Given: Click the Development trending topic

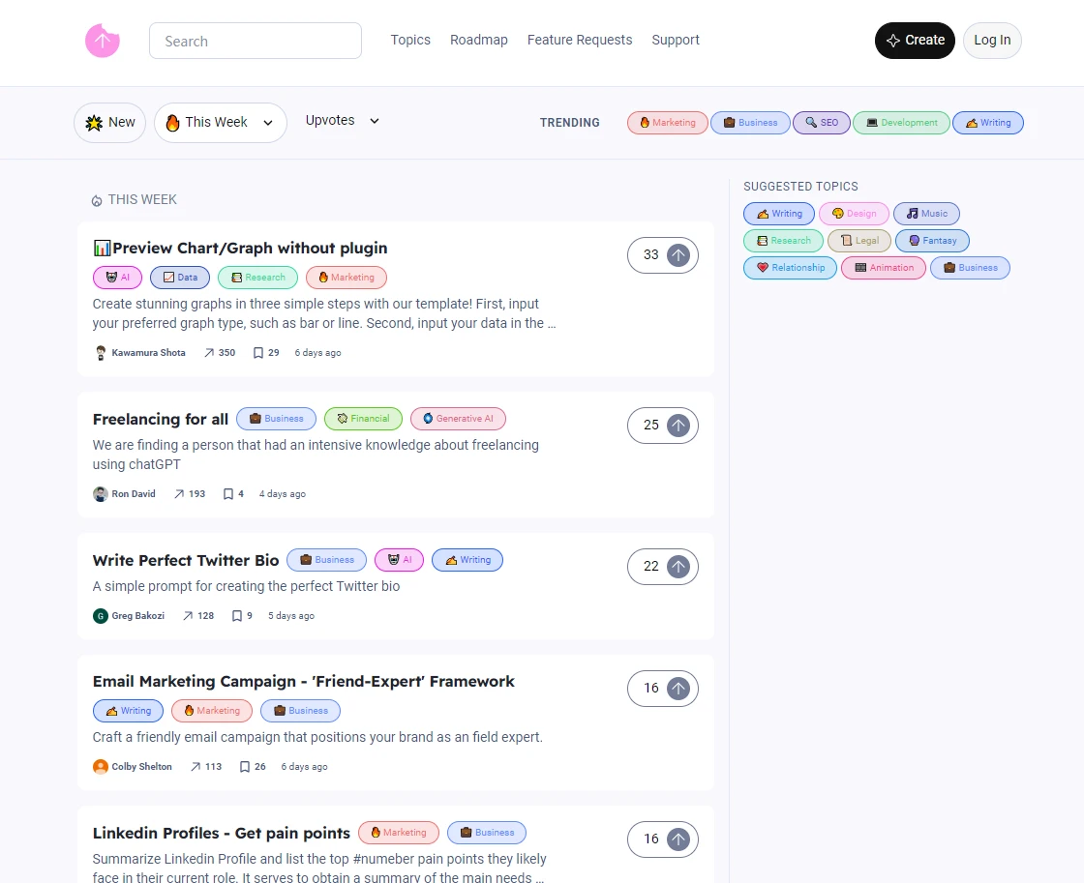Looking at the screenshot, I should [901, 122].
